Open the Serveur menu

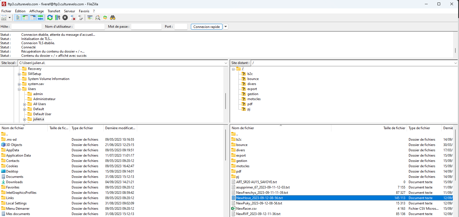tap(69, 11)
